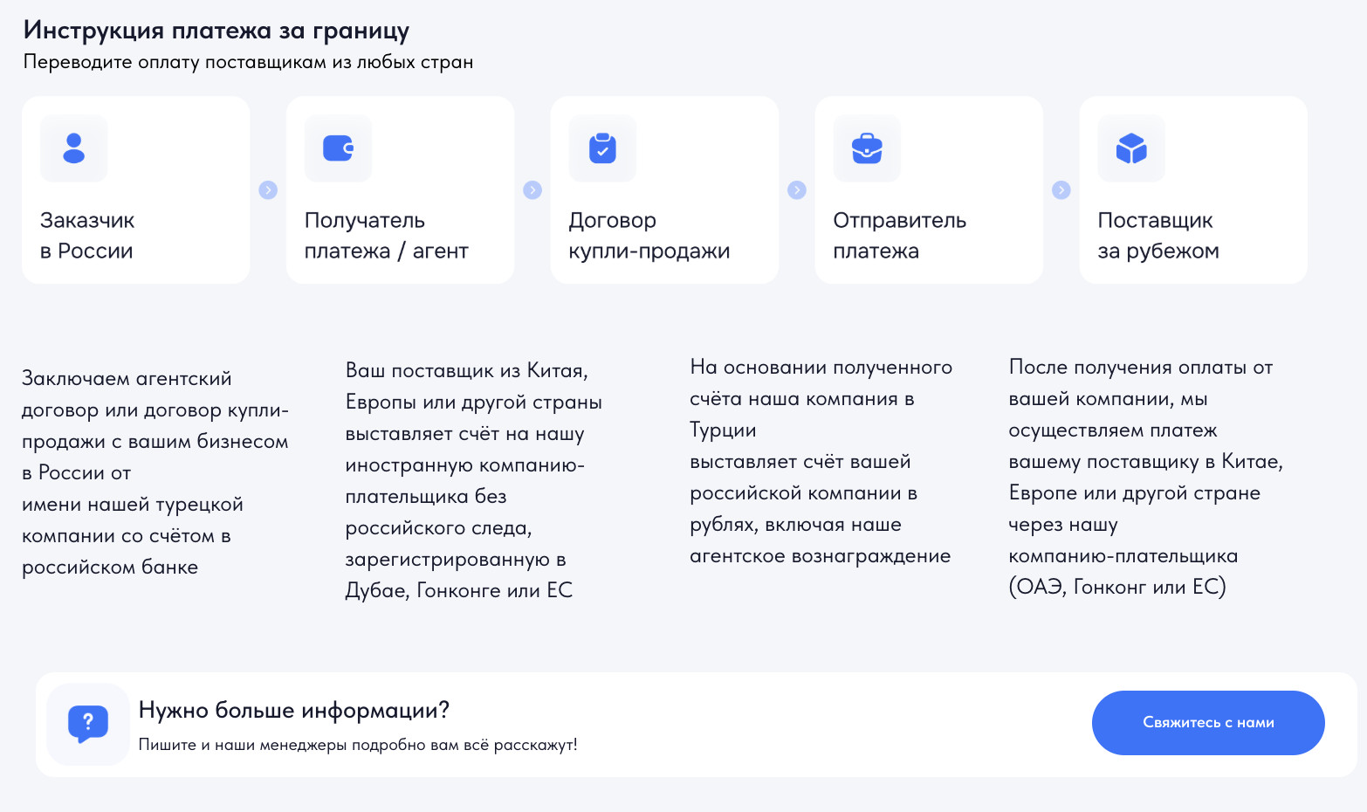Screen dimensions: 1367x812
Task: Click the clipboard check icon for Договор купли-продажи
Action: click(602, 148)
